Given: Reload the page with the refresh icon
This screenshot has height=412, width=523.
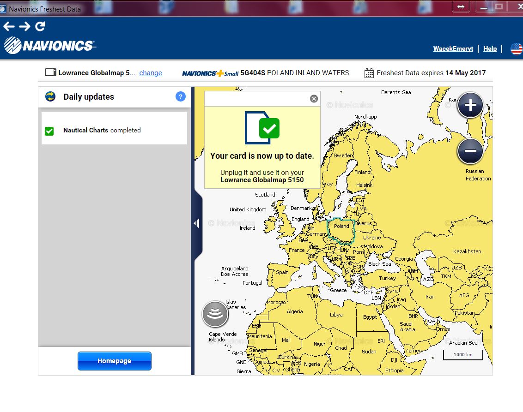Looking at the screenshot, I should [40, 26].
